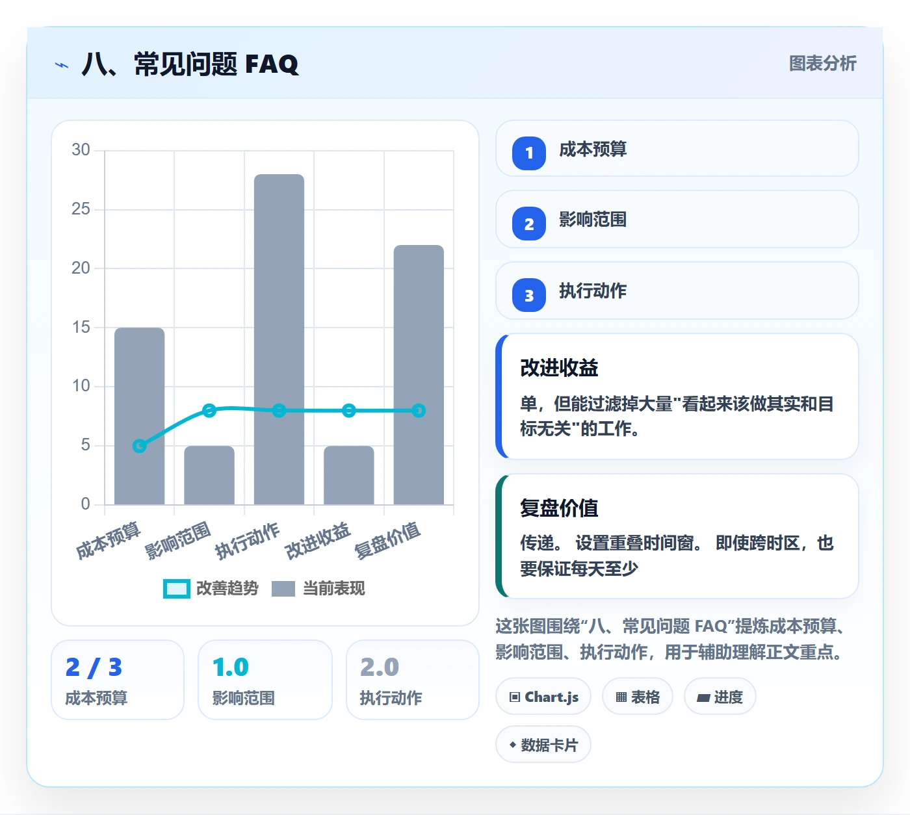Select the 成本预算 list item

click(x=677, y=149)
